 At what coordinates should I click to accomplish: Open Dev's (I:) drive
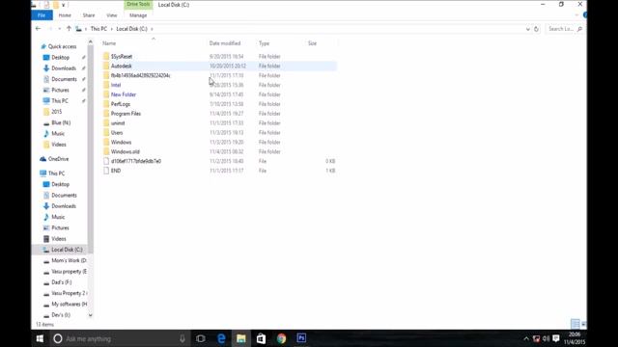pyautogui.click(x=61, y=315)
